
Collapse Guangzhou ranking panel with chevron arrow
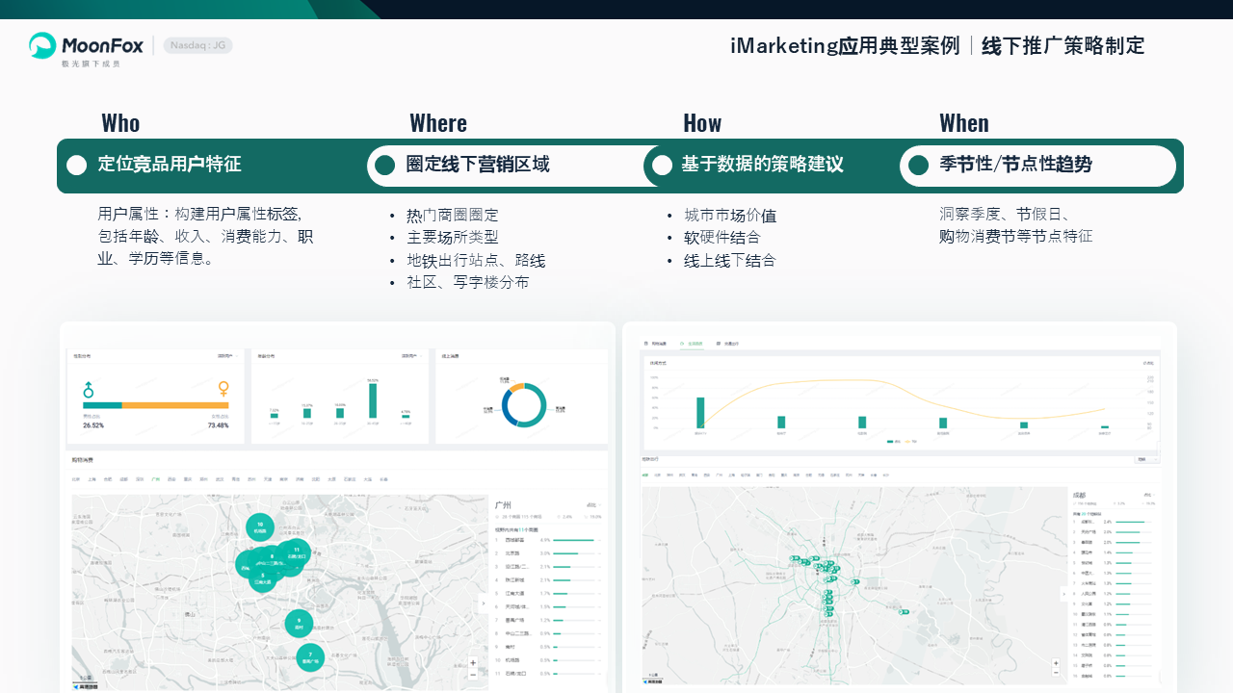[484, 603]
